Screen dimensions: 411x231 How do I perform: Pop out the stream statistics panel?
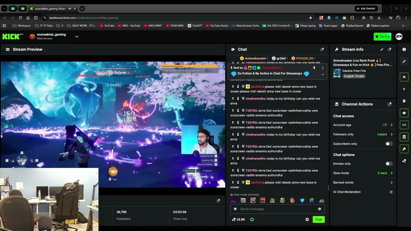tap(218, 201)
